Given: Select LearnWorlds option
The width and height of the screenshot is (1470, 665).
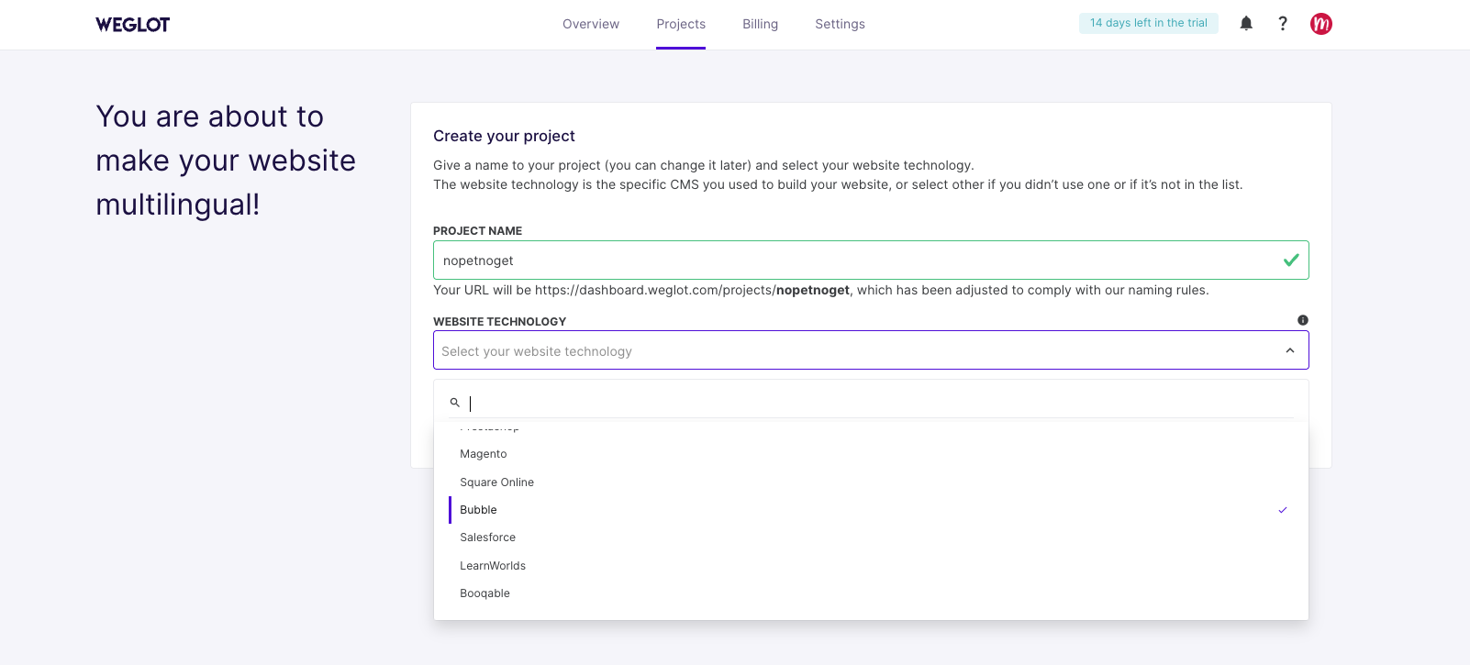Looking at the screenshot, I should click(871, 566).
